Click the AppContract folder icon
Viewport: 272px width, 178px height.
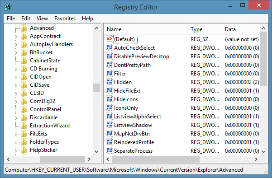(24, 36)
